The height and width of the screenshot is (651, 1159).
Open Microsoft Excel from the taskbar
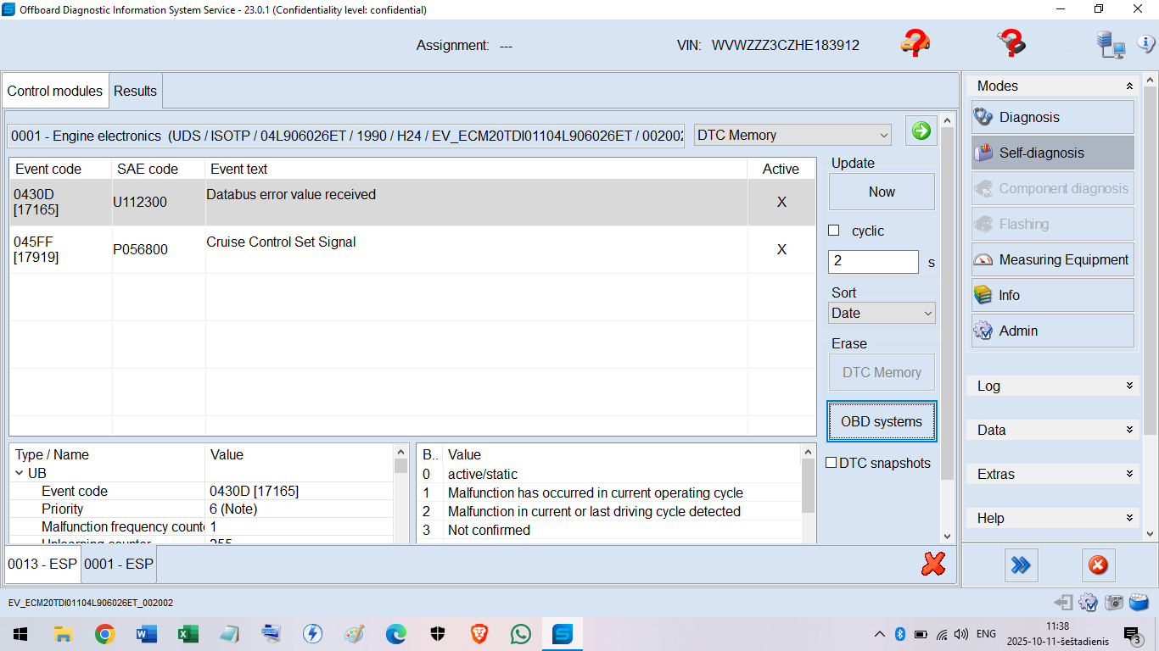(188, 633)
